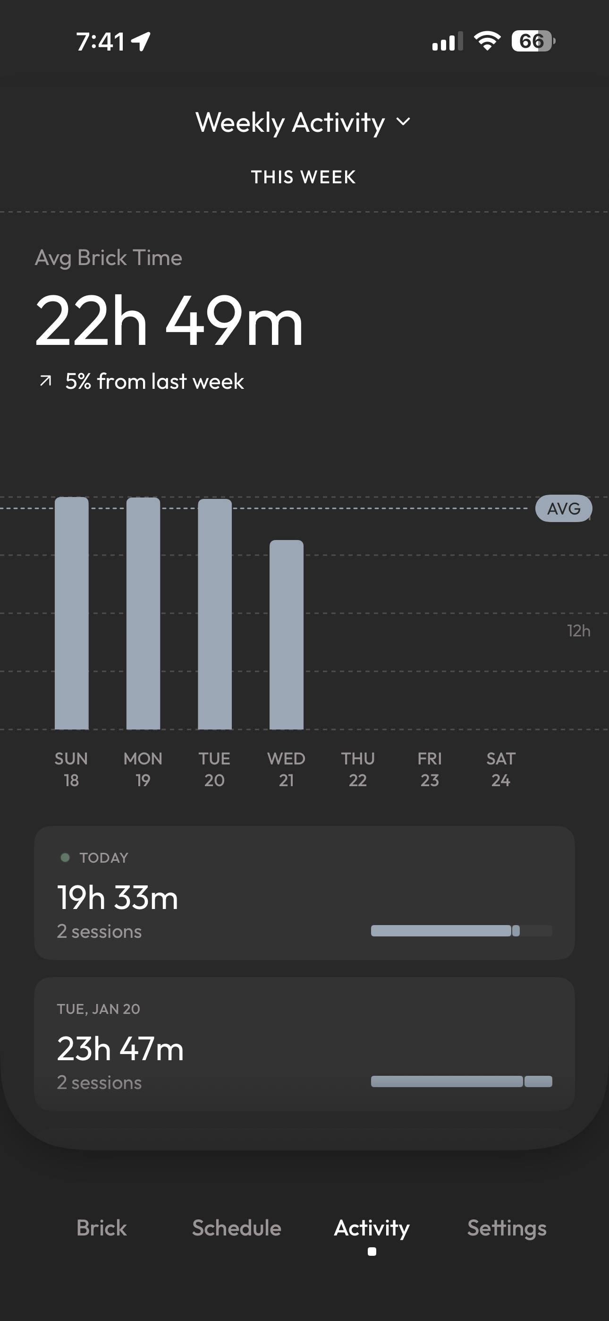The width and height of the screenshot is (609, 1321).
Task: Open the Weekly Activity title selector
Action: point(304,122)
